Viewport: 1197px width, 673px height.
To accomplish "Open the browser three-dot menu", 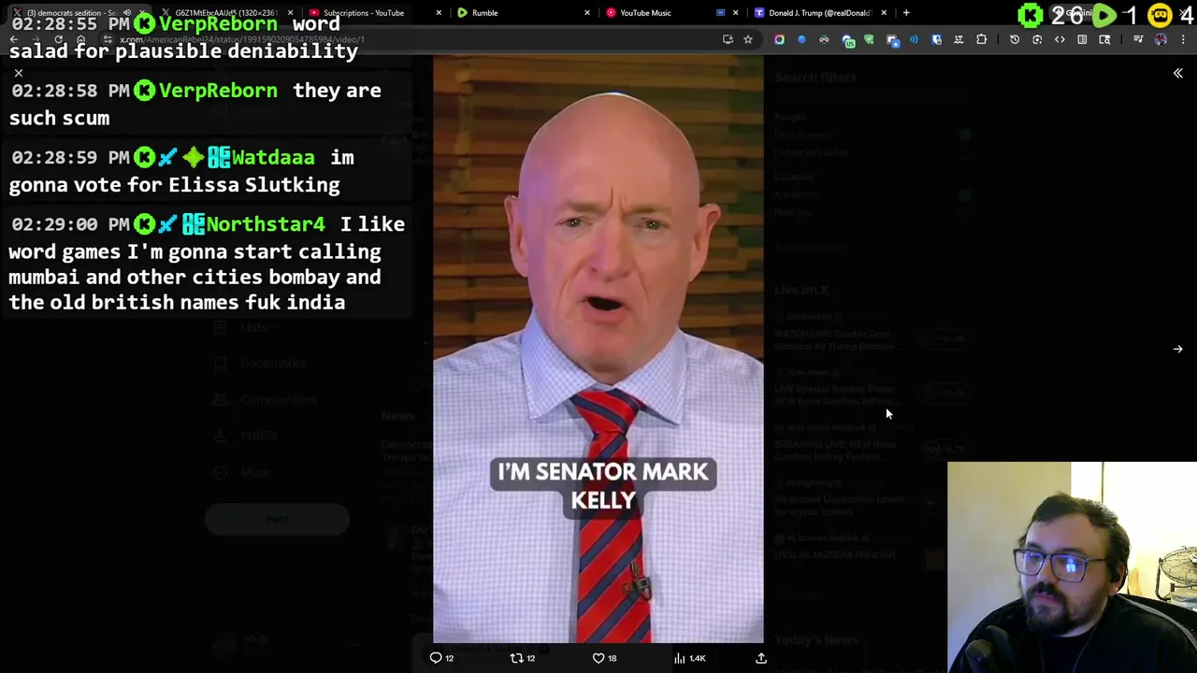I will tap(1183, 39).
